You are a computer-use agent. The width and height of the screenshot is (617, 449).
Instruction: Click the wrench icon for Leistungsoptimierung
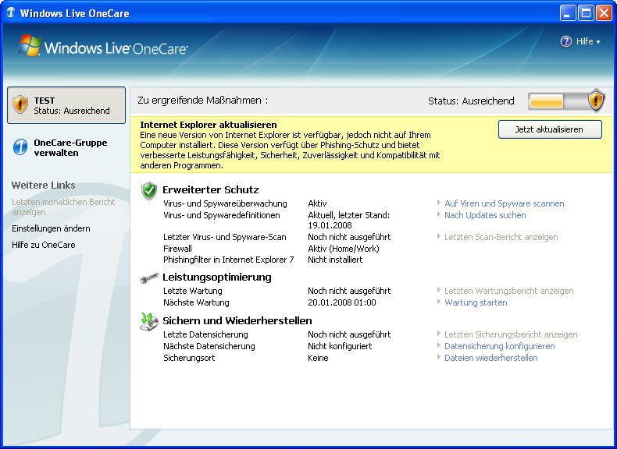149,278
